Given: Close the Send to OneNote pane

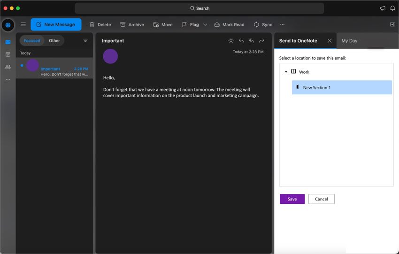Looking at the screenshot, I should (330, 41).
